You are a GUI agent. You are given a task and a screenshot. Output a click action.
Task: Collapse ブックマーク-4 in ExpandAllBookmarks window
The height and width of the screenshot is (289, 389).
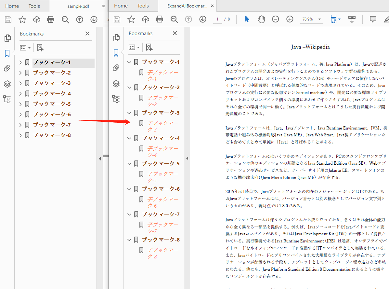(129, 138)
